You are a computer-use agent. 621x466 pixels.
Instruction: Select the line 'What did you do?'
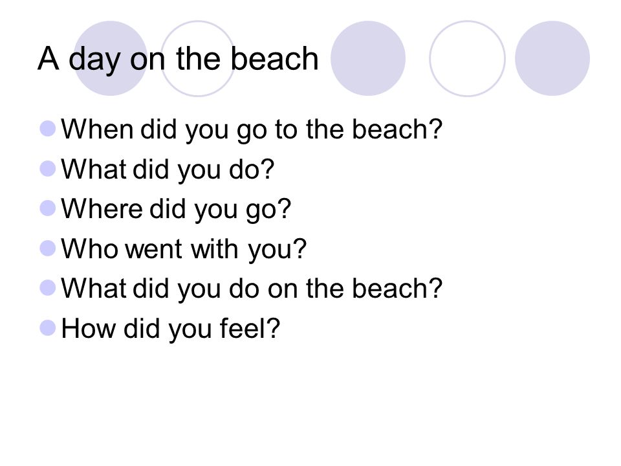pos(168,170)
